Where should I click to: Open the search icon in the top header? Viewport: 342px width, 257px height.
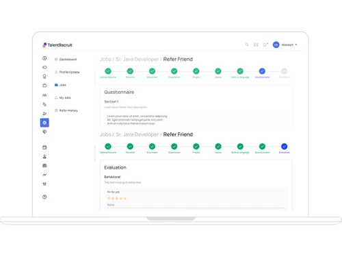[x=247, y=45]
